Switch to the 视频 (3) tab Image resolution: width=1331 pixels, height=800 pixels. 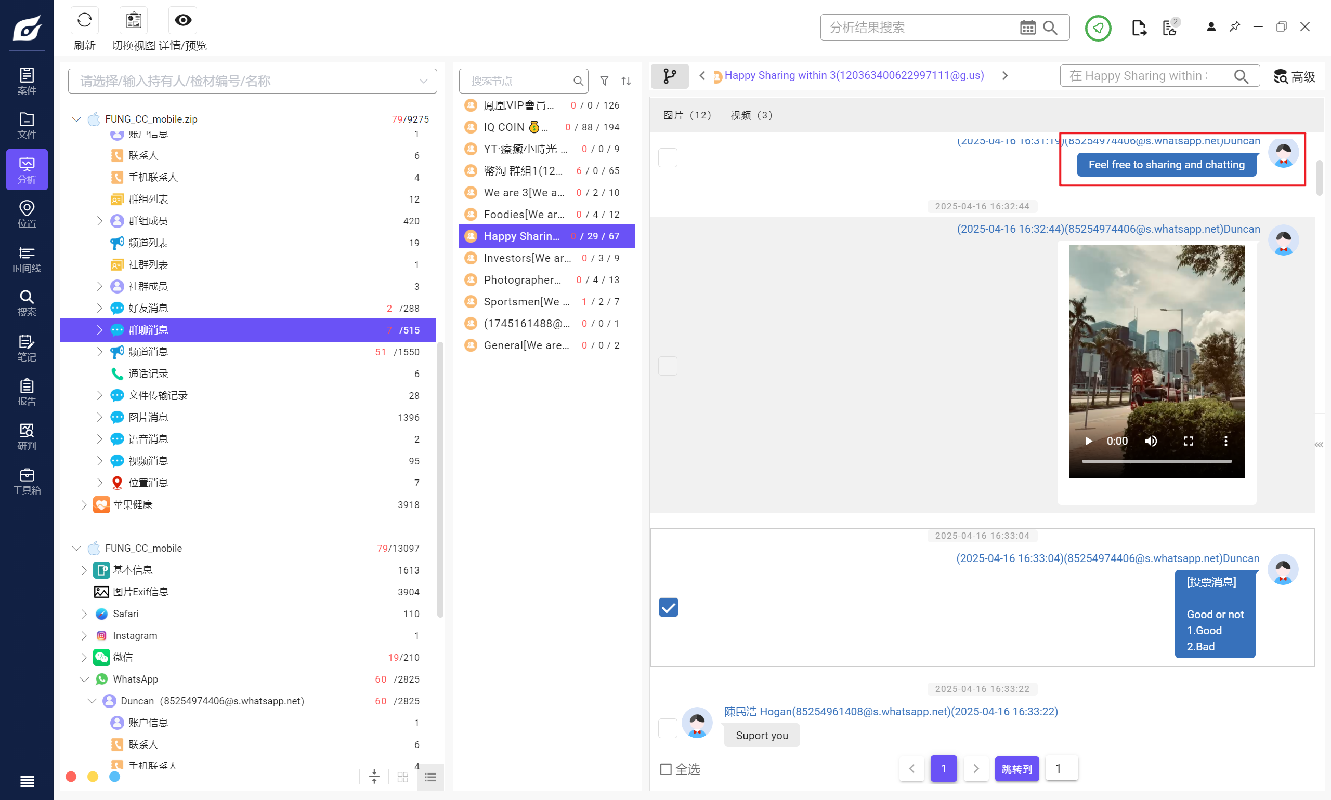pyautogui.click(x=751, y=115)
